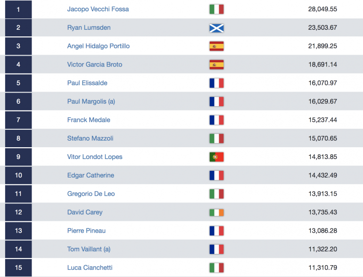
Task: Click the rank 15 position box
Action: [x=18, y=268]
